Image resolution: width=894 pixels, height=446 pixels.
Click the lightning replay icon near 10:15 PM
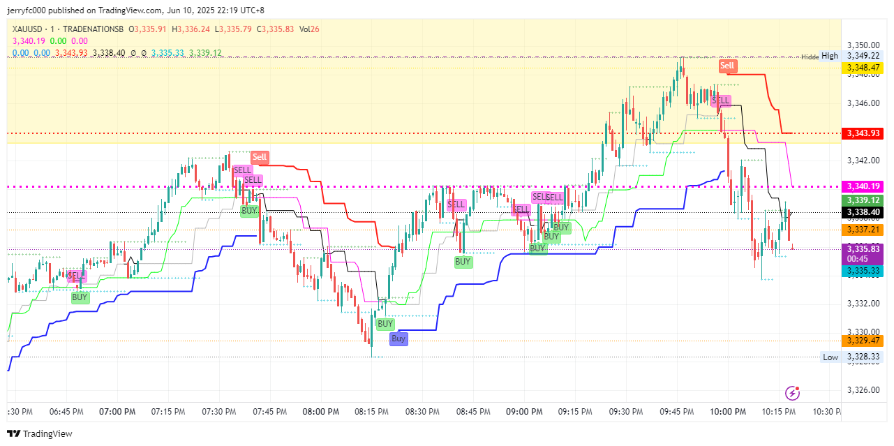click(x=792, y=393)
